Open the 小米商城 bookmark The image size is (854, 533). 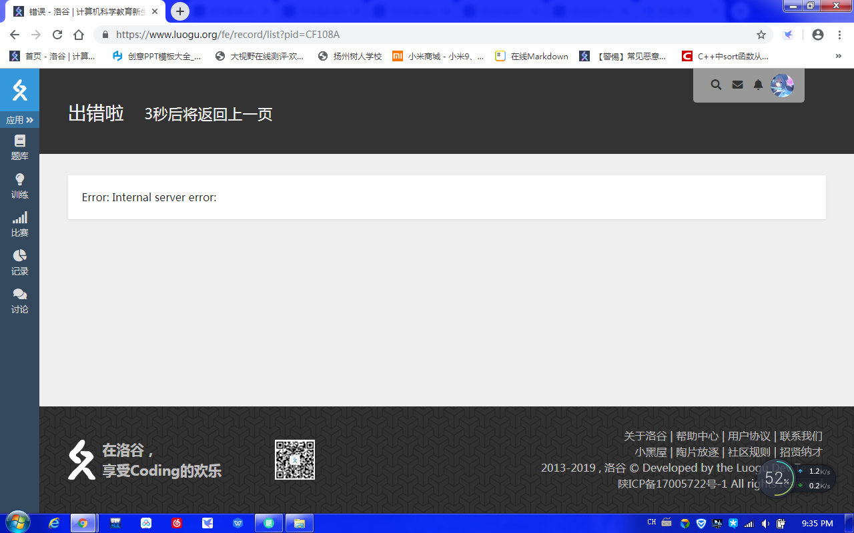coord(438,57)
